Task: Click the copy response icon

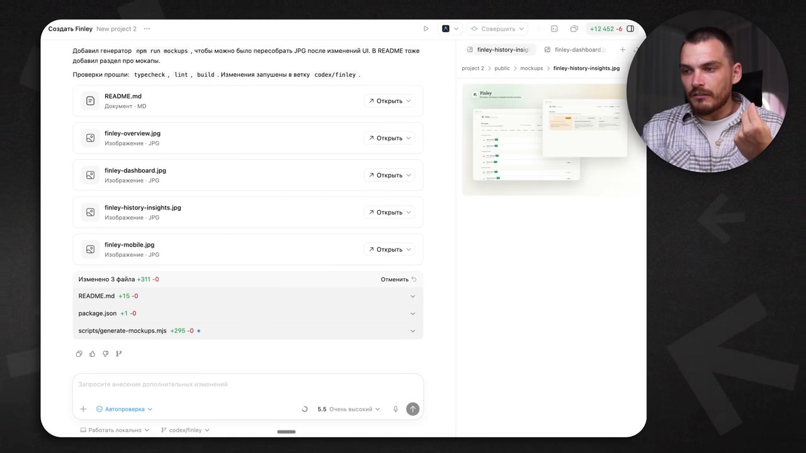Action: tap(79, 354)
